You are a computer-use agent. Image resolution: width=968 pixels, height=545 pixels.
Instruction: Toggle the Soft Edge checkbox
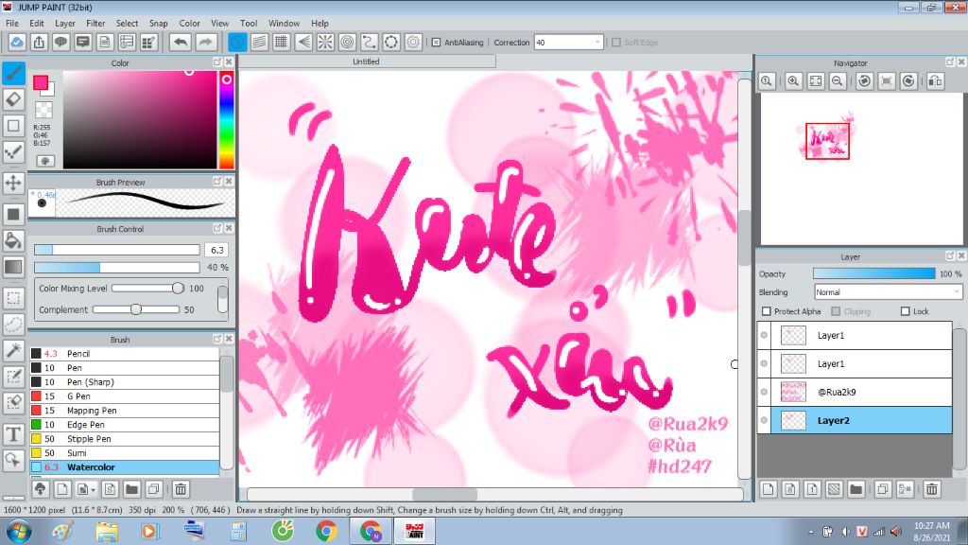click(x=615, y=43)
